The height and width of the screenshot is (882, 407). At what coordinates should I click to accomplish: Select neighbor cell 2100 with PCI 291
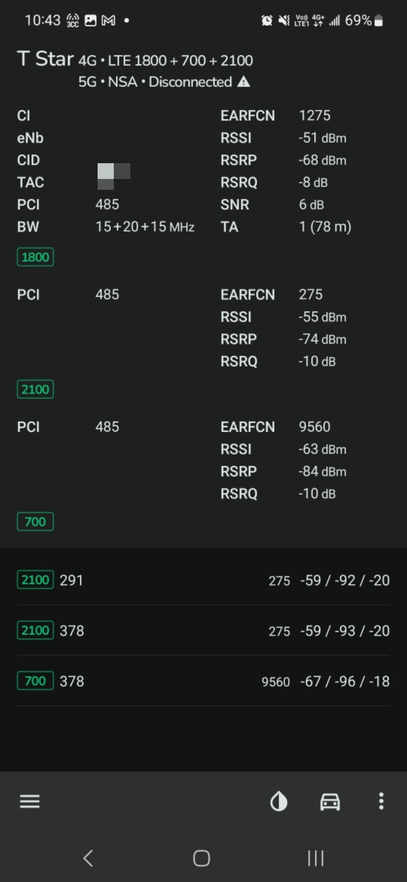click(x=203, y=580)
